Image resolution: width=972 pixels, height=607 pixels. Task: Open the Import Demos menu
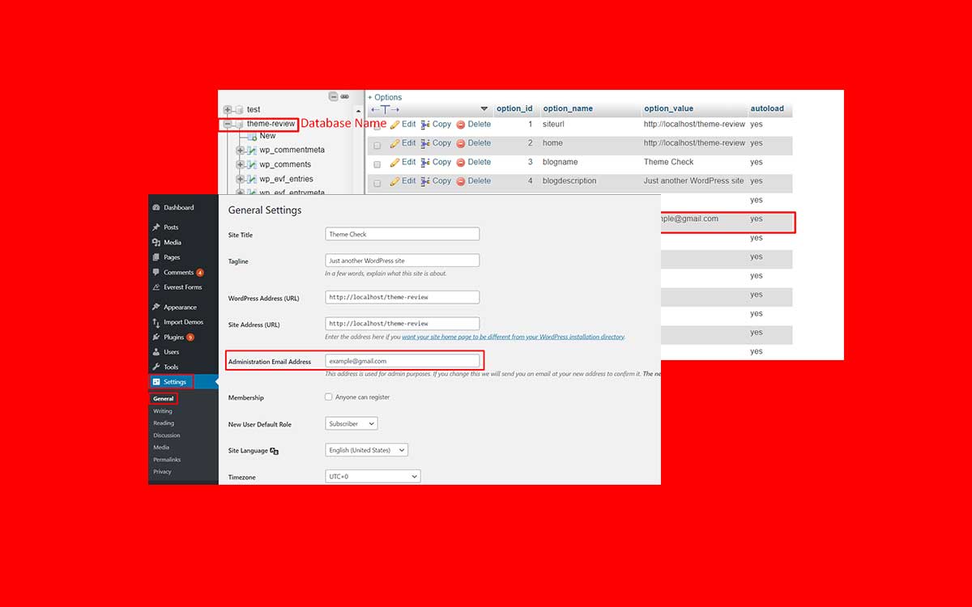pyautogui.click(x=183, y=322)
